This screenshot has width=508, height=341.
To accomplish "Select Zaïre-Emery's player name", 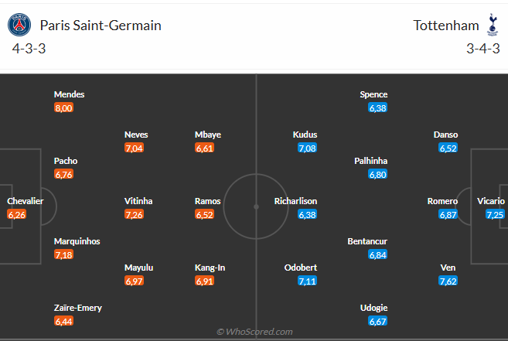I will coord(78,308).
